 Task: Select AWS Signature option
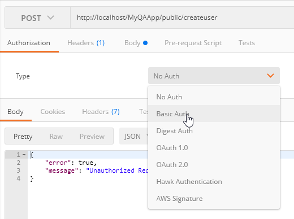(x=214, y=198)
